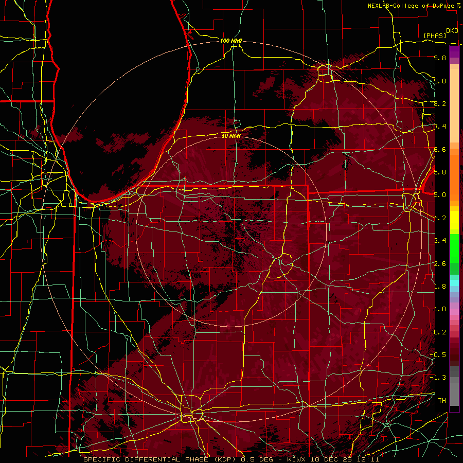
Task: Click the 8.2 value on the color scale
Action: (x=440, y=103)
